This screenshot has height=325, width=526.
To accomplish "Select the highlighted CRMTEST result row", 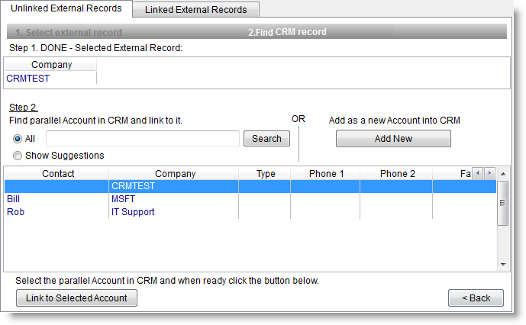I will 153,186.
